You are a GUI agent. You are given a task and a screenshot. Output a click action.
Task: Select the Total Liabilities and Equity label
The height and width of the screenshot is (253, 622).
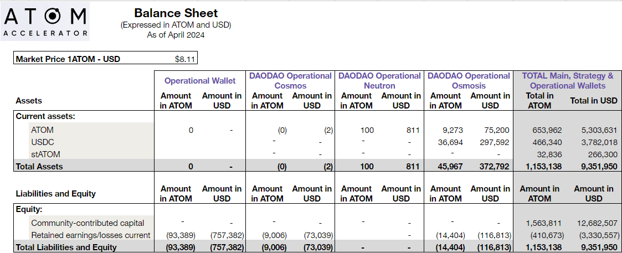click(66, 247)
